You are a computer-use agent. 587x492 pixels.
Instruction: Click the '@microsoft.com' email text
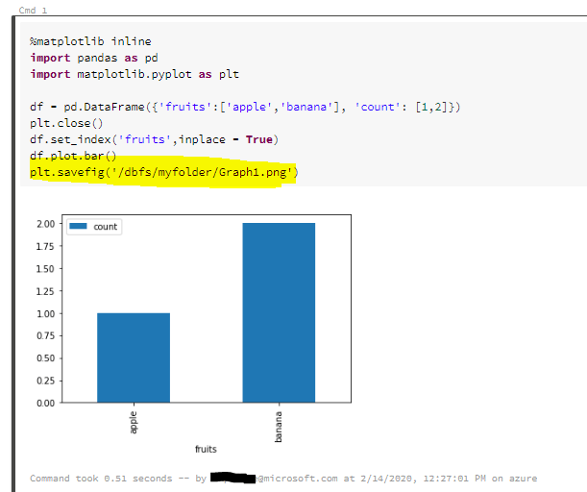pos(297,479)
